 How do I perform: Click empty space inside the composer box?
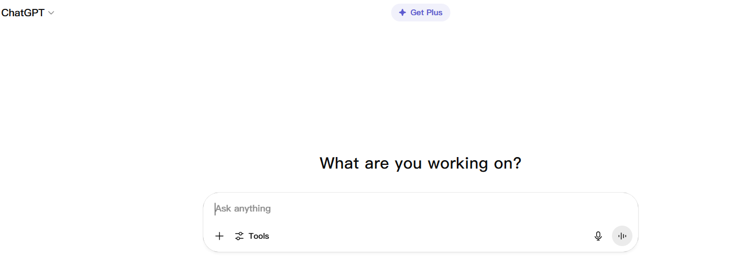click(x=430, y=236)
